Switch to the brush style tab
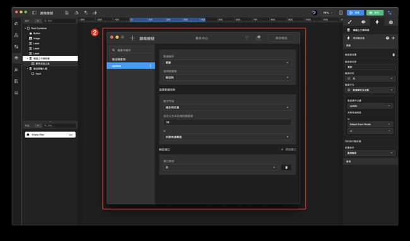The height and width of the screenshot is (241, 410). point(350,22)
